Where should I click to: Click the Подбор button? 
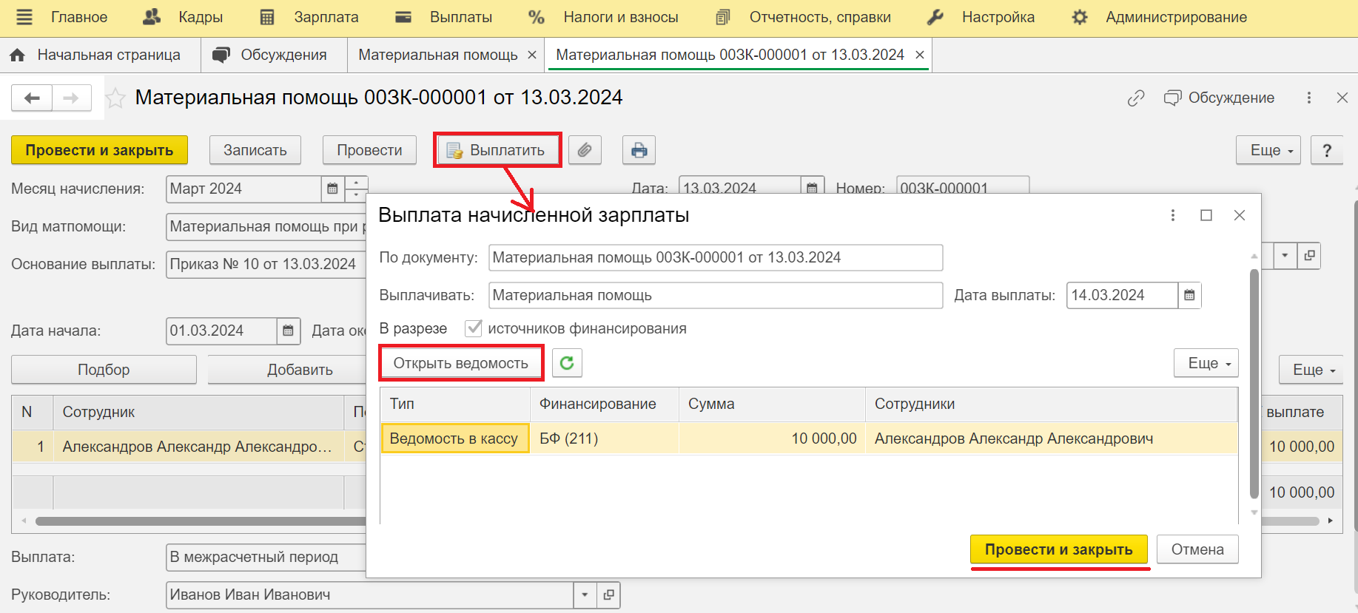pyautogui.click(x=104, y=370)
